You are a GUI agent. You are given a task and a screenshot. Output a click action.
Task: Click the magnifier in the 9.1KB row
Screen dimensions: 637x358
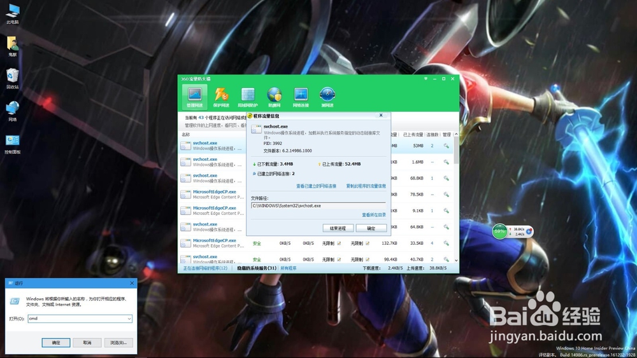click(446, 210)
